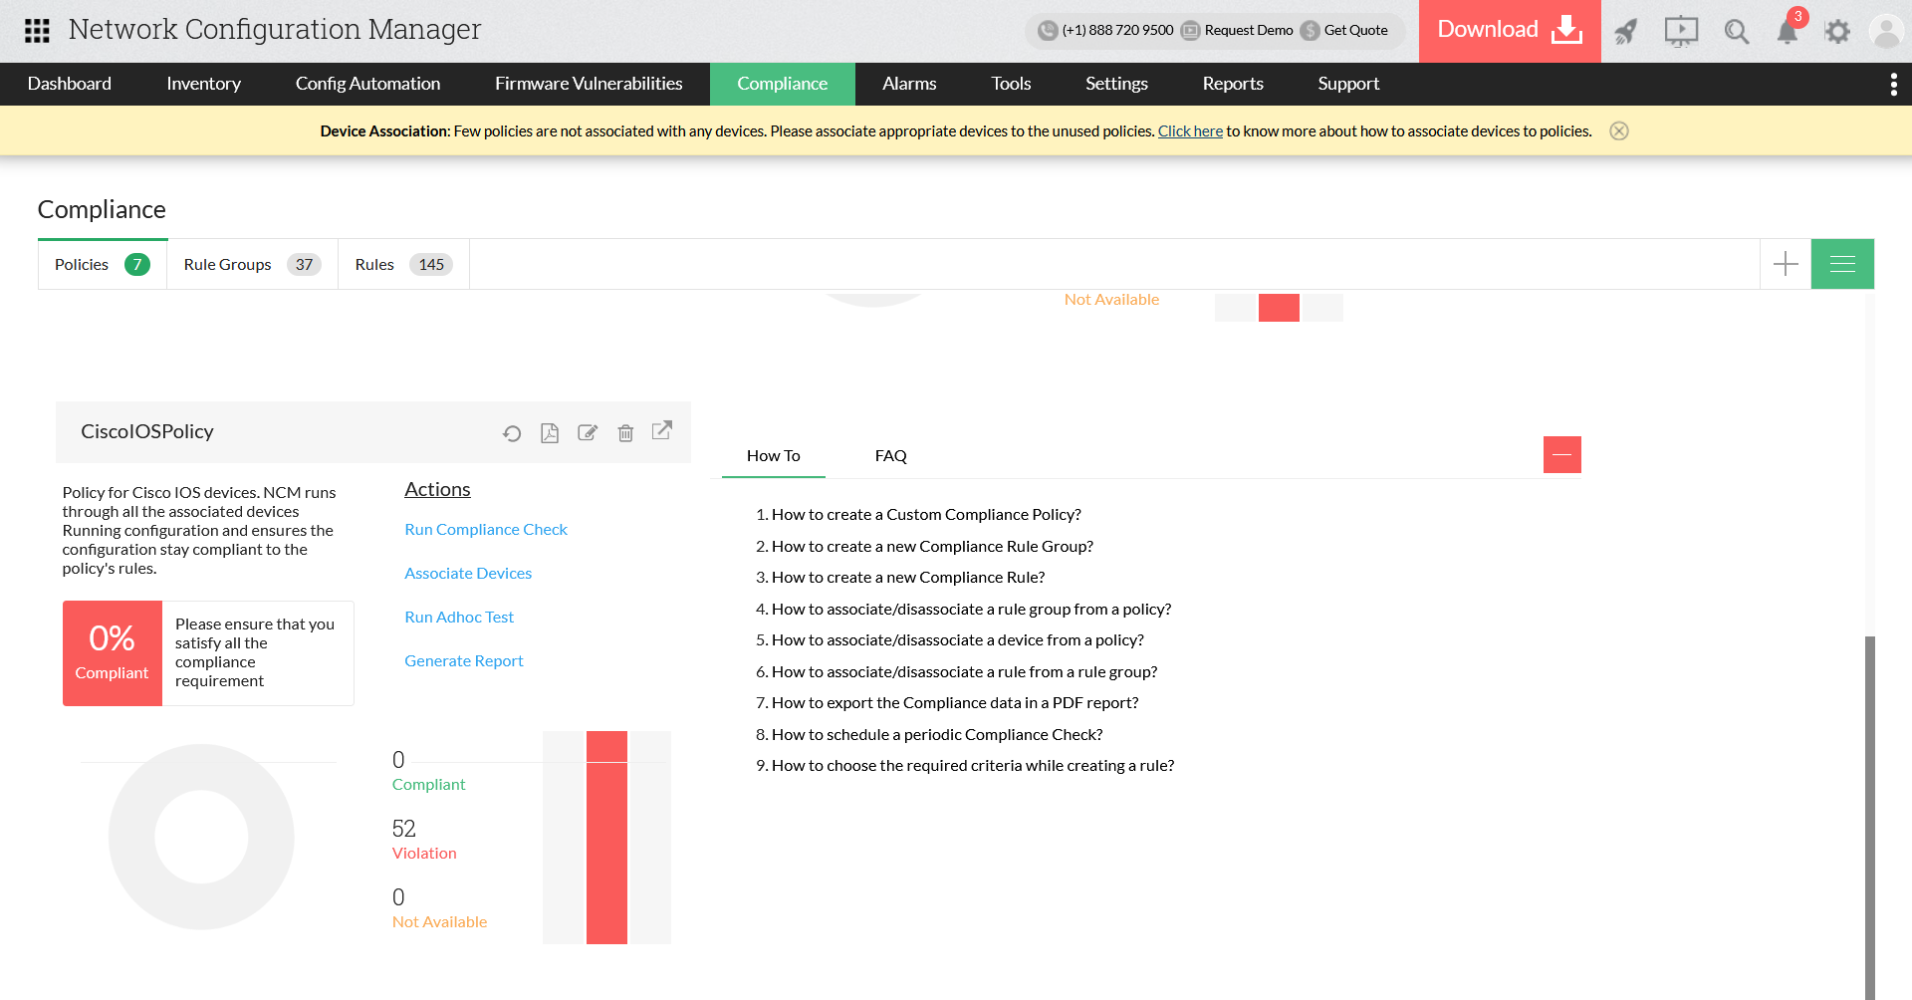Image resolution: width=1912 pixels, height=1000 pixels.
Task: Open the vertical three-dot overflow menu
Action: tap(1894, 84)
